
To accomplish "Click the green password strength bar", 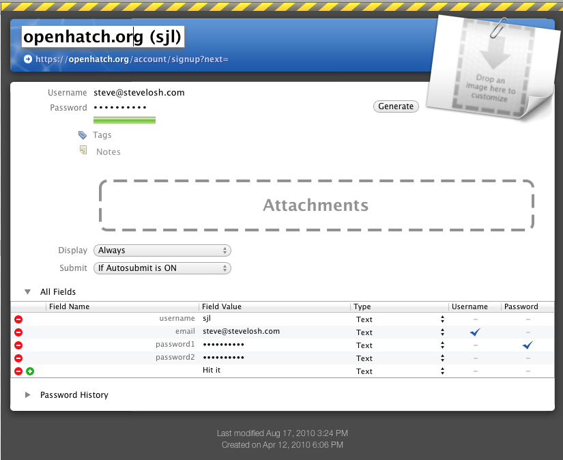I will coord(124,120).
